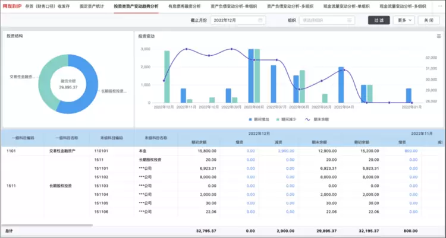Click the 期末余额 line legend marker
This screenshot has height=238, width=446.
(309, 119)
